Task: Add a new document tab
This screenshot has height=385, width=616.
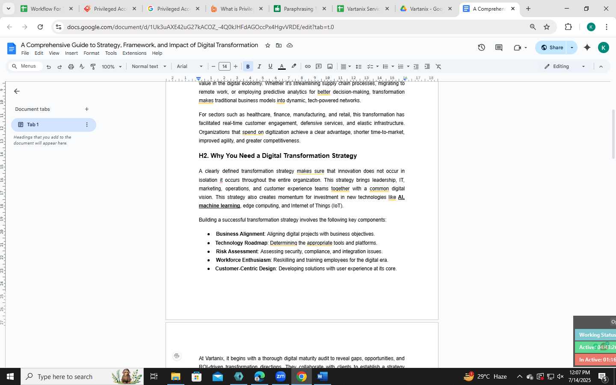Action: pos(87,109)
